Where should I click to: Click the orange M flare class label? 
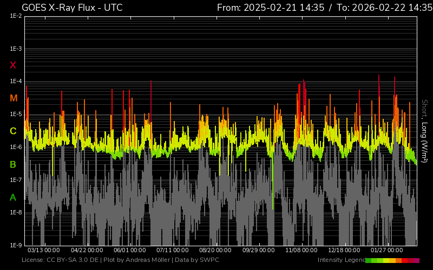(x=13, y=98)
